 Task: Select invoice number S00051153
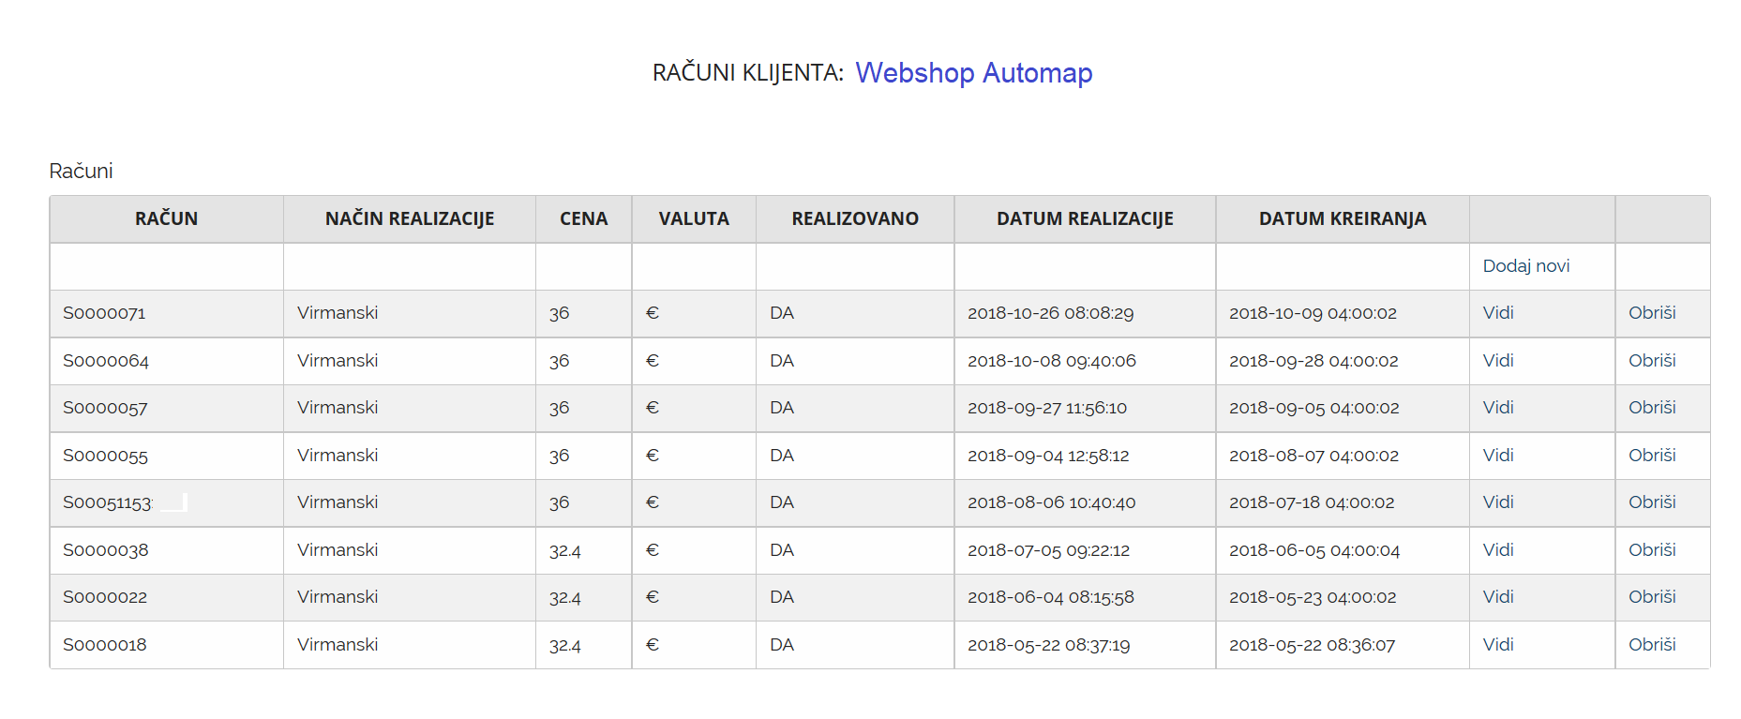[107, 502]
